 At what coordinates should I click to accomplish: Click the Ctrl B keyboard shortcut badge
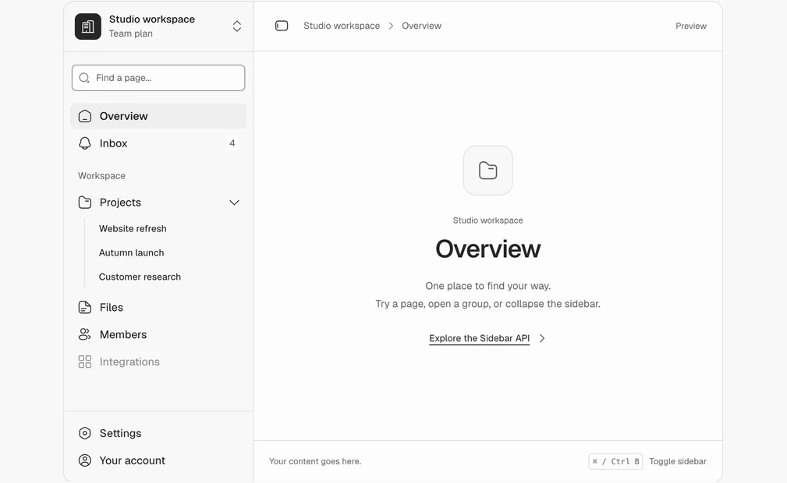pyautogui.click(x=615, y=461)
